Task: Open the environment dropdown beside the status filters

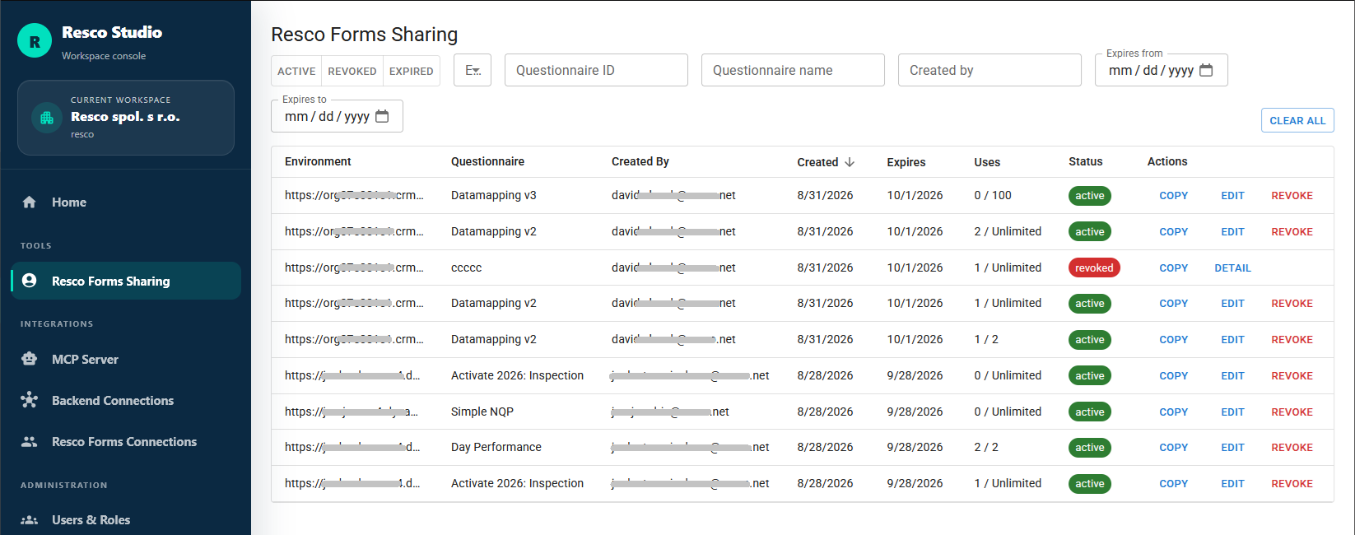Action: [x=473, y=70]
